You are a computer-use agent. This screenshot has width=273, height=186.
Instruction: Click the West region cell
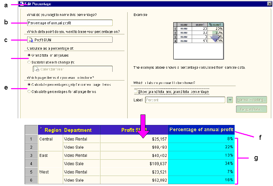tap(50, 176)
